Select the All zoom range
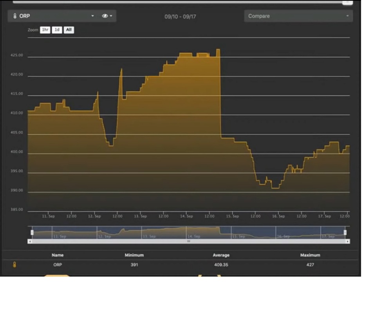374x313 pixels. coord(69,30)
